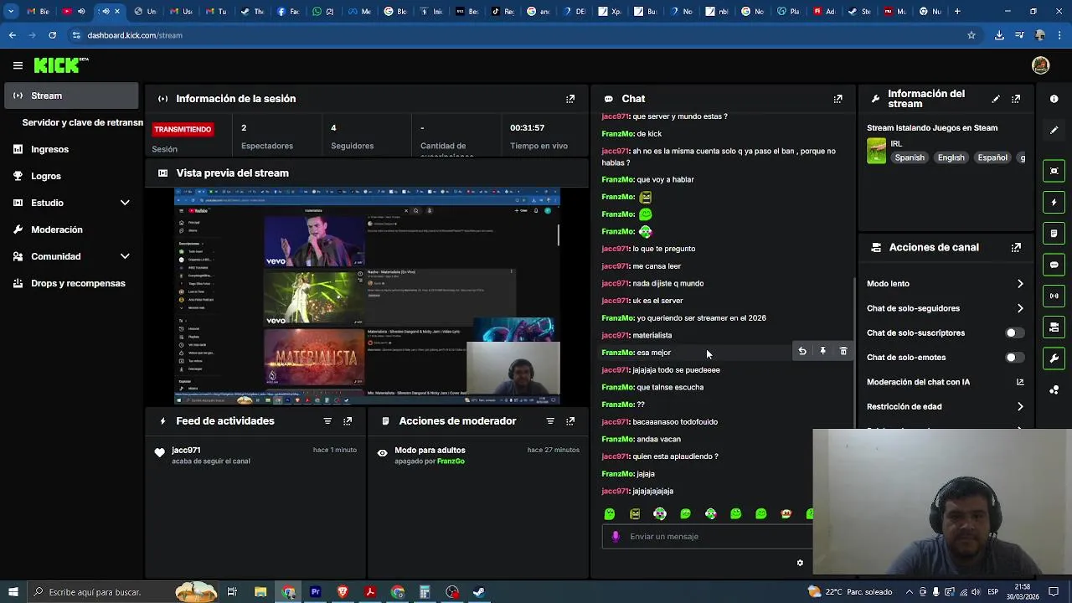
Task: Edit stream information with the pencil icon in panel header
Action: [x=996, y=99]
